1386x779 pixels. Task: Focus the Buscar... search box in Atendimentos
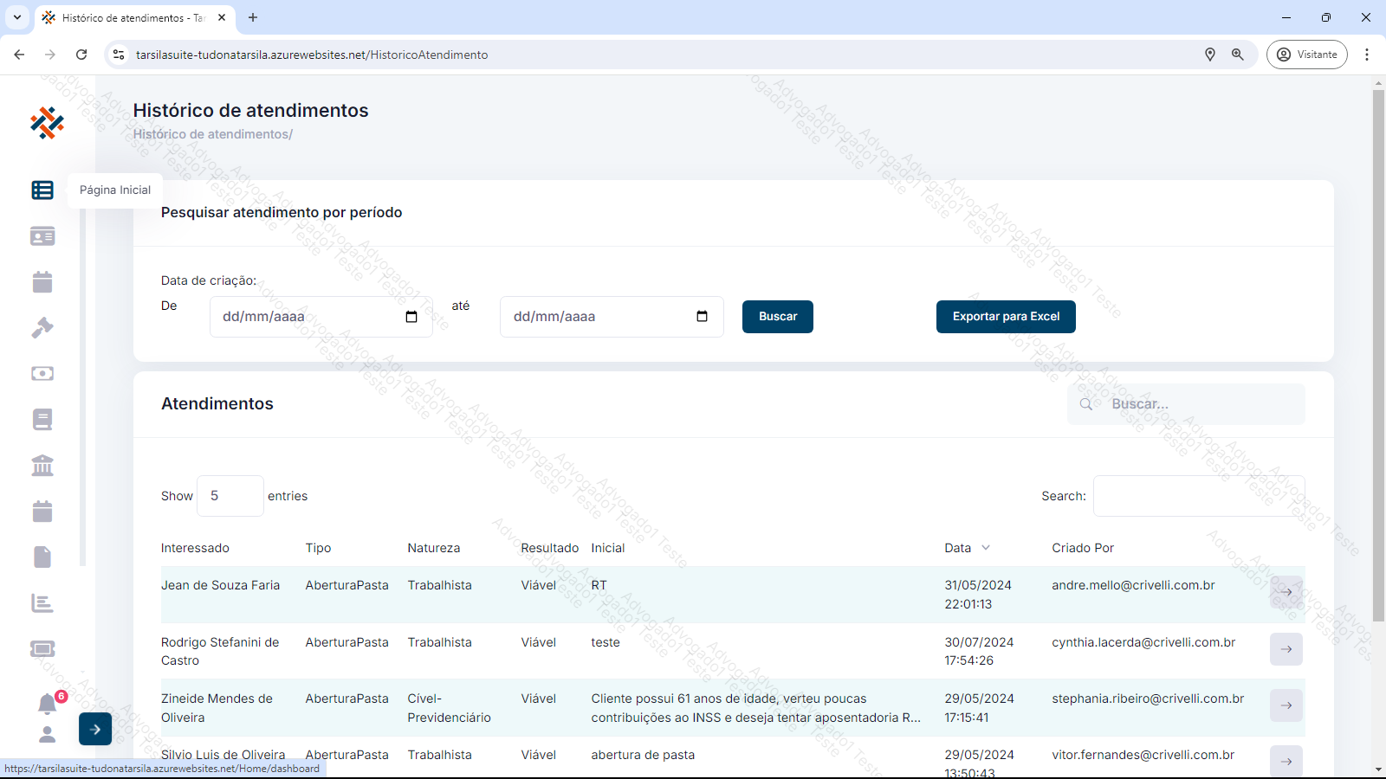coord(1200,404)
